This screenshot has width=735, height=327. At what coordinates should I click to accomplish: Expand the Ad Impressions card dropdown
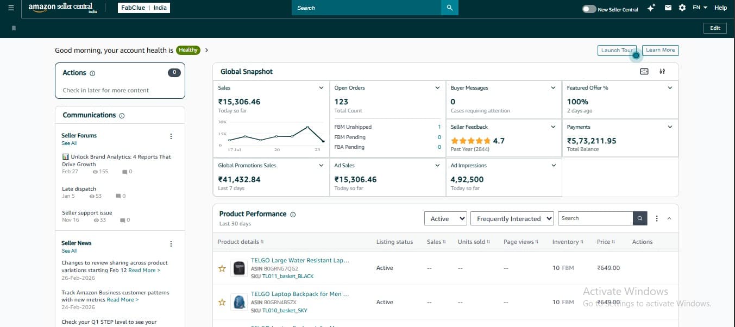pyautogui.click(x=553, y=166)
